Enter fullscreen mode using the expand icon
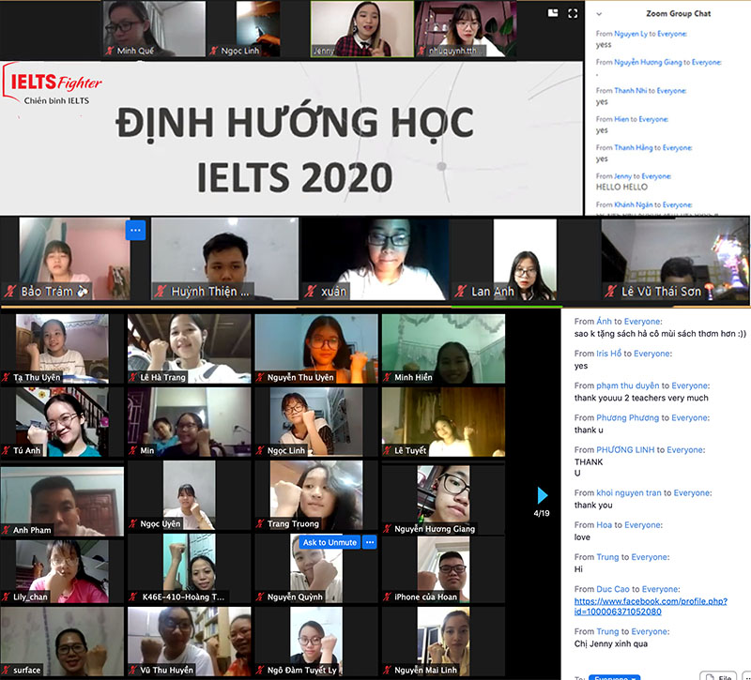The height and width of the screenshot is (680, 751). click(x=574, y=11)
